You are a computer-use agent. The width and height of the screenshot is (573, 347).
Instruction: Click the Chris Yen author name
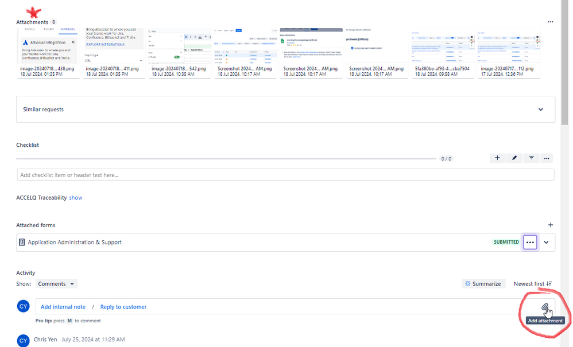click(x=45, y=340)
